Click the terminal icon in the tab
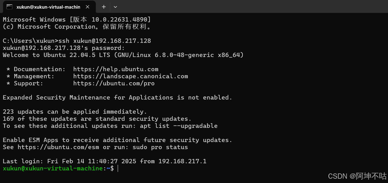The width and height of the screenshot is (388, 183). coord(9,7)
